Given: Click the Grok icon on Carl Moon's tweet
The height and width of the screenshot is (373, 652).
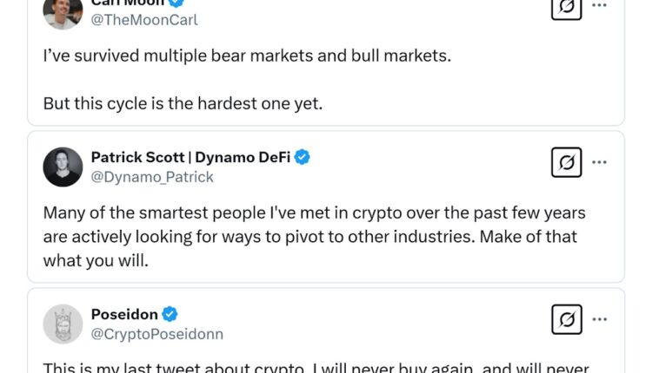Looking at the screenshot, I should (x=567, y=7).
